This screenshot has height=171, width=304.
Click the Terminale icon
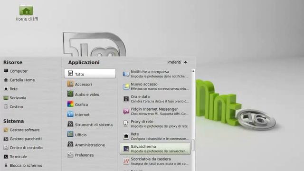pyautogui.click(x=6, y=156)
